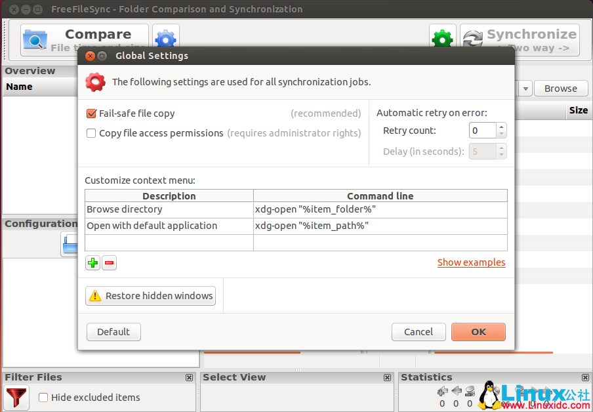Enable Copy file access permissions
Screen dimensions: 593x412
tap(92, 133)
